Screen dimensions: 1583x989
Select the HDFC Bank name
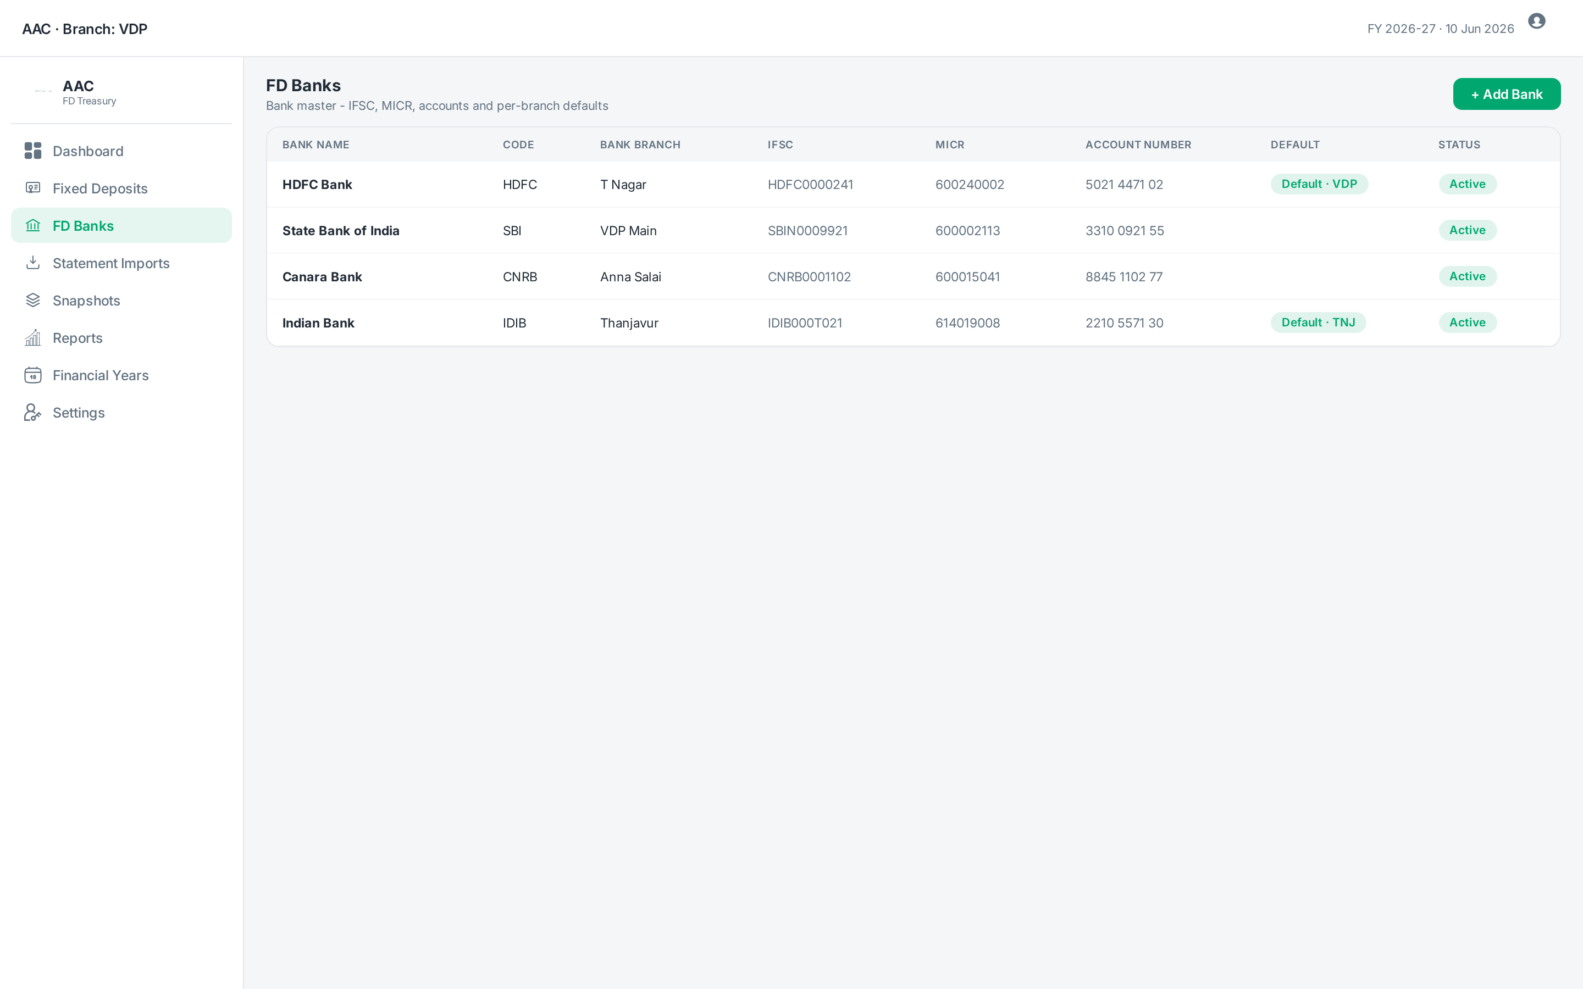point(317,185)
